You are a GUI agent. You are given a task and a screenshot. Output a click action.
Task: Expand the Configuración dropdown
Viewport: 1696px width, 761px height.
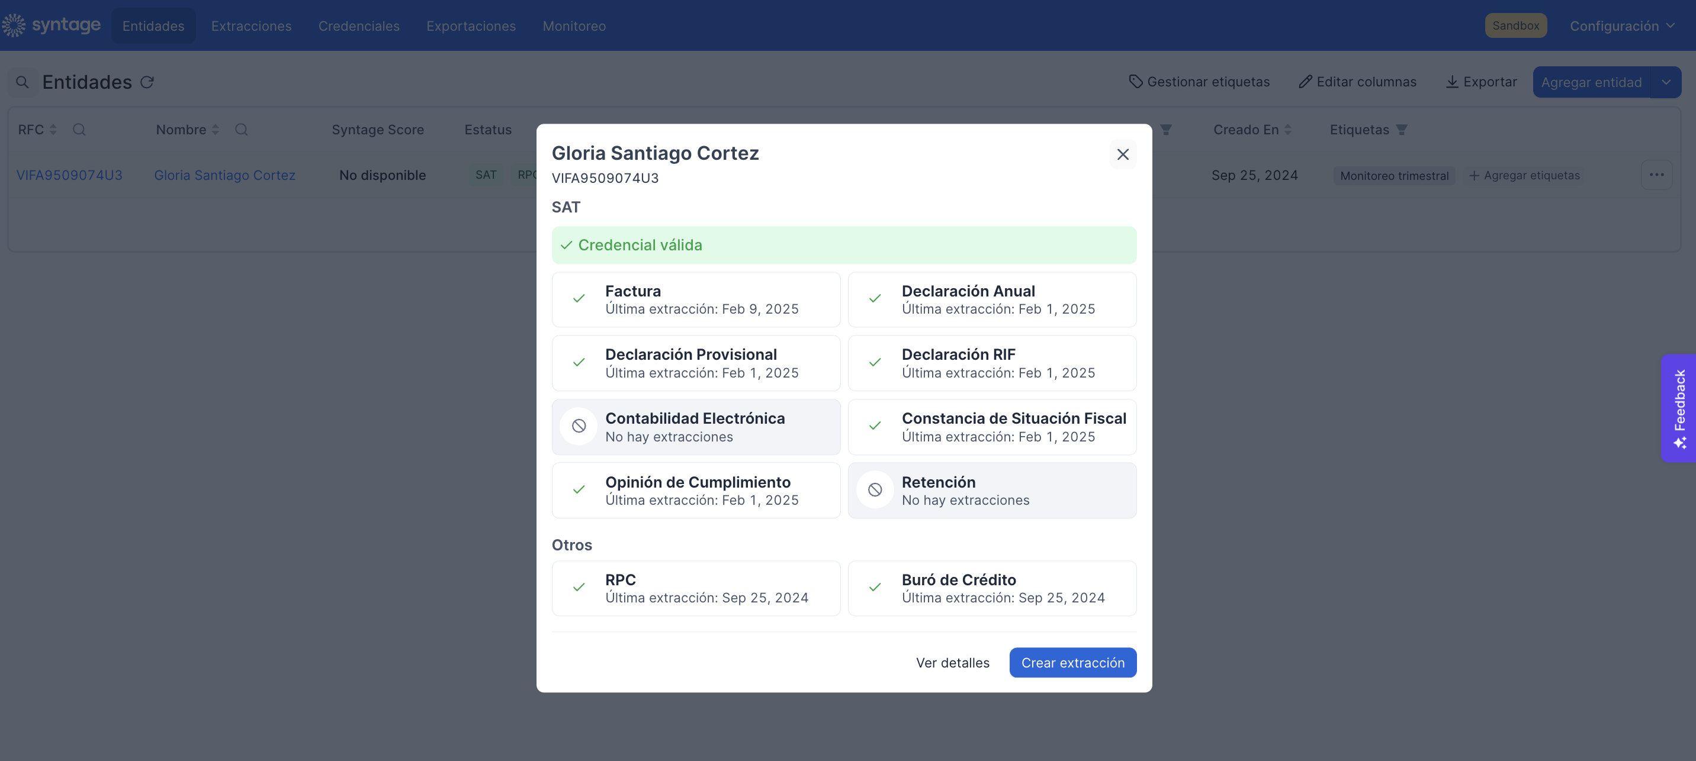pyautogui.click(x=1621, y=25)
